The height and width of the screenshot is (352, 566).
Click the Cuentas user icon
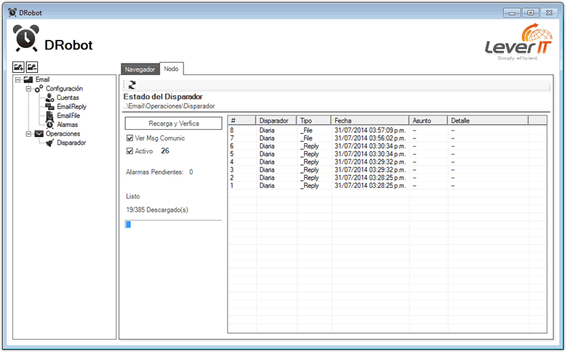(x=50, y=98)
